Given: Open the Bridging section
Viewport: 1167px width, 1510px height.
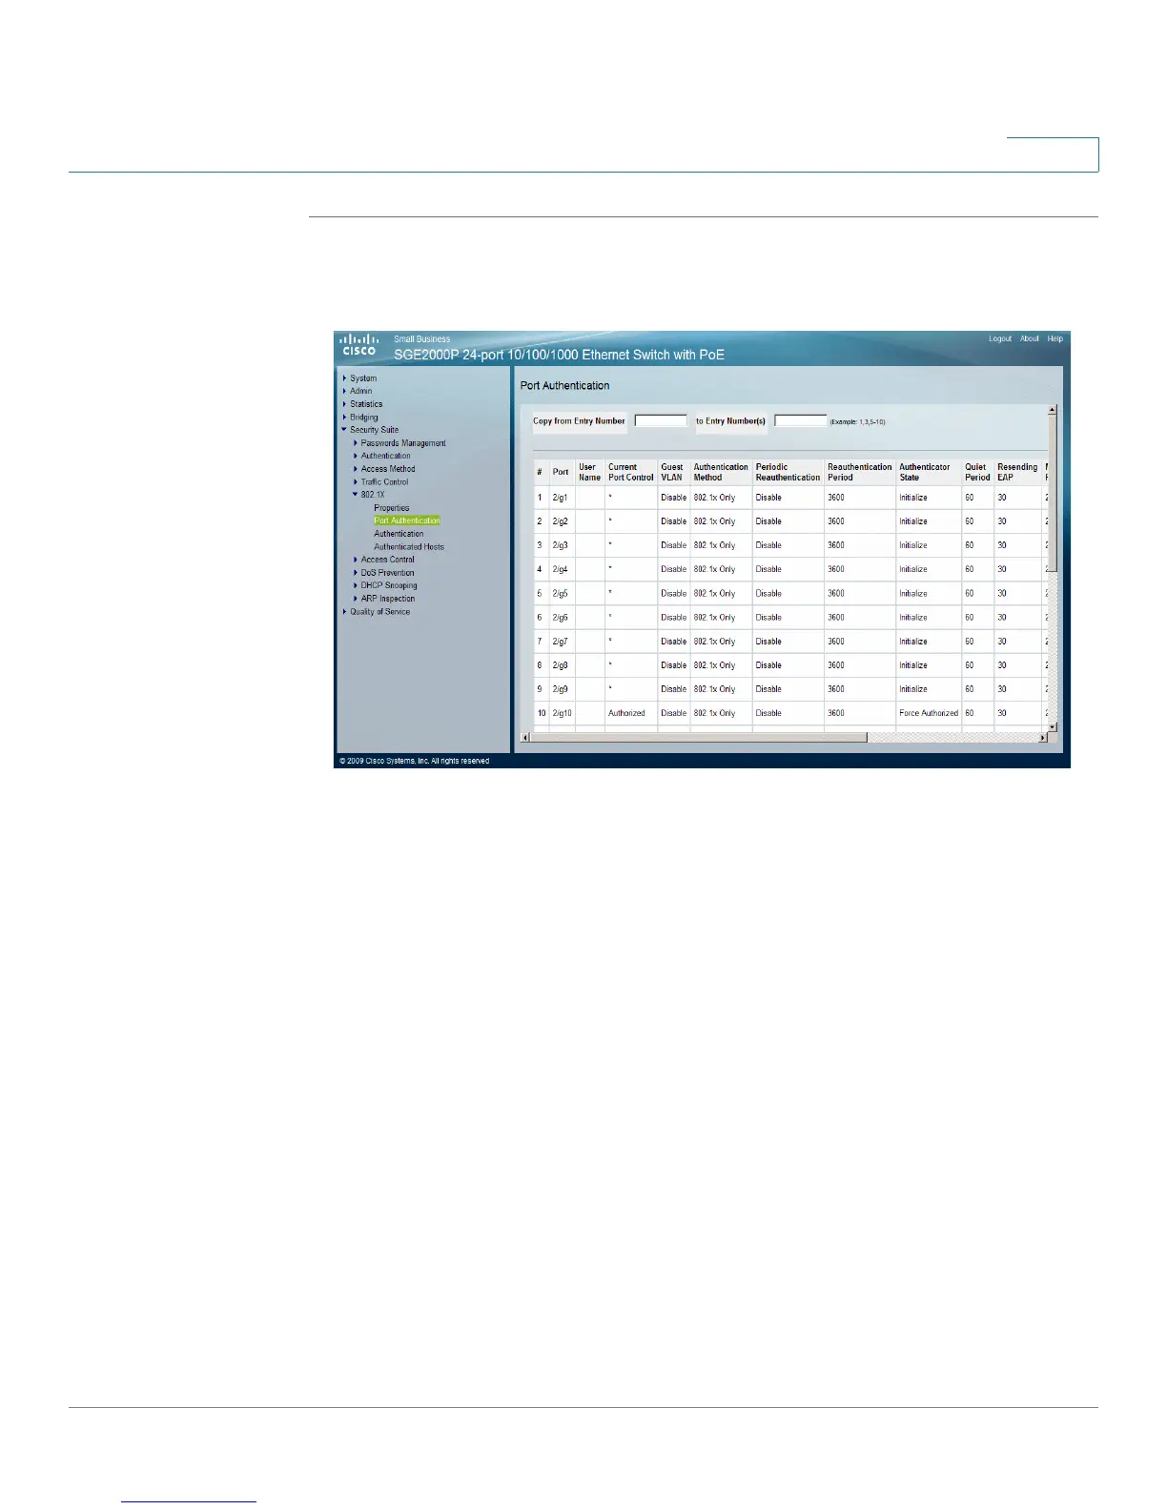Looking at the screenshot, I should pyautogui.click(x=364, y=417).
